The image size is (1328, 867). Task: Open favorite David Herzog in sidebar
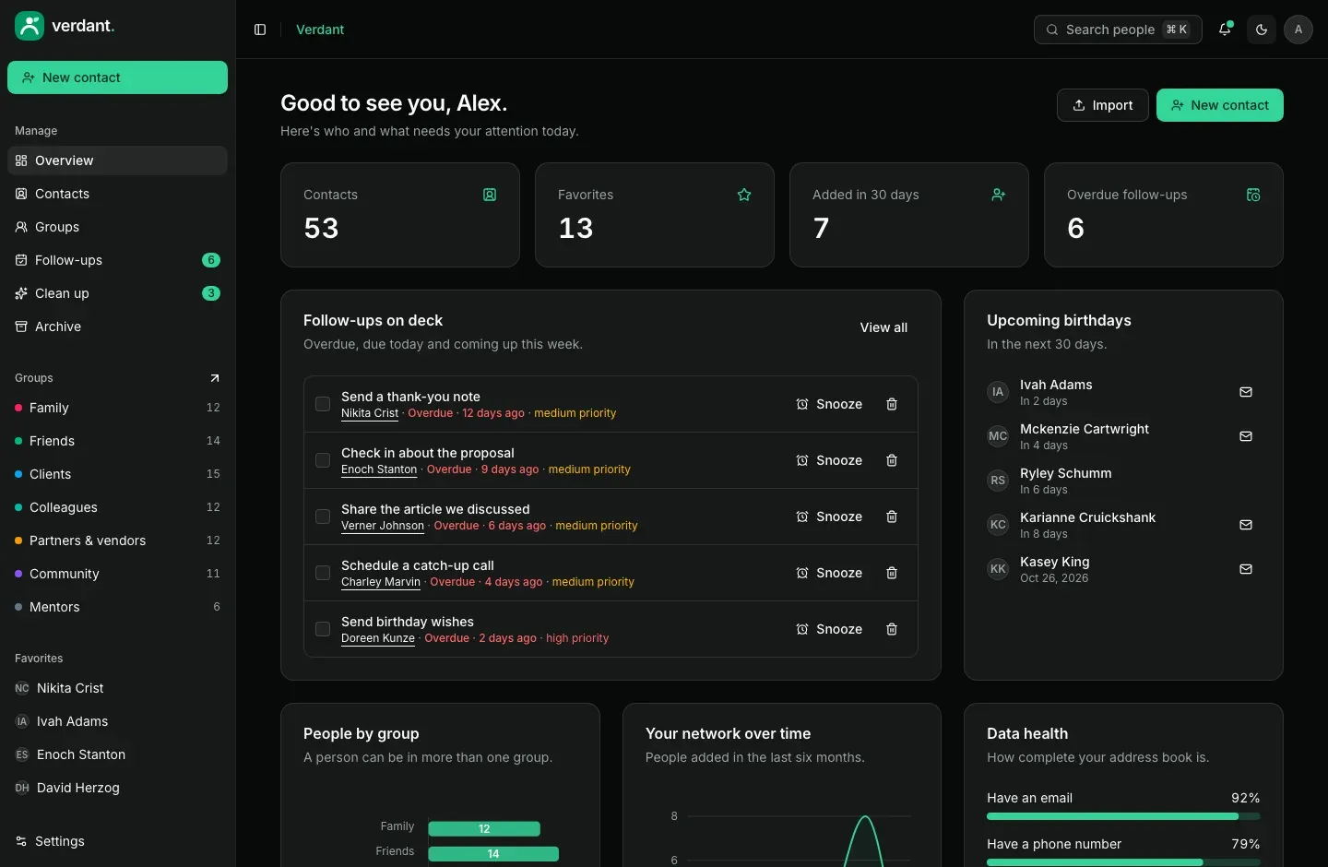(117, 788)
